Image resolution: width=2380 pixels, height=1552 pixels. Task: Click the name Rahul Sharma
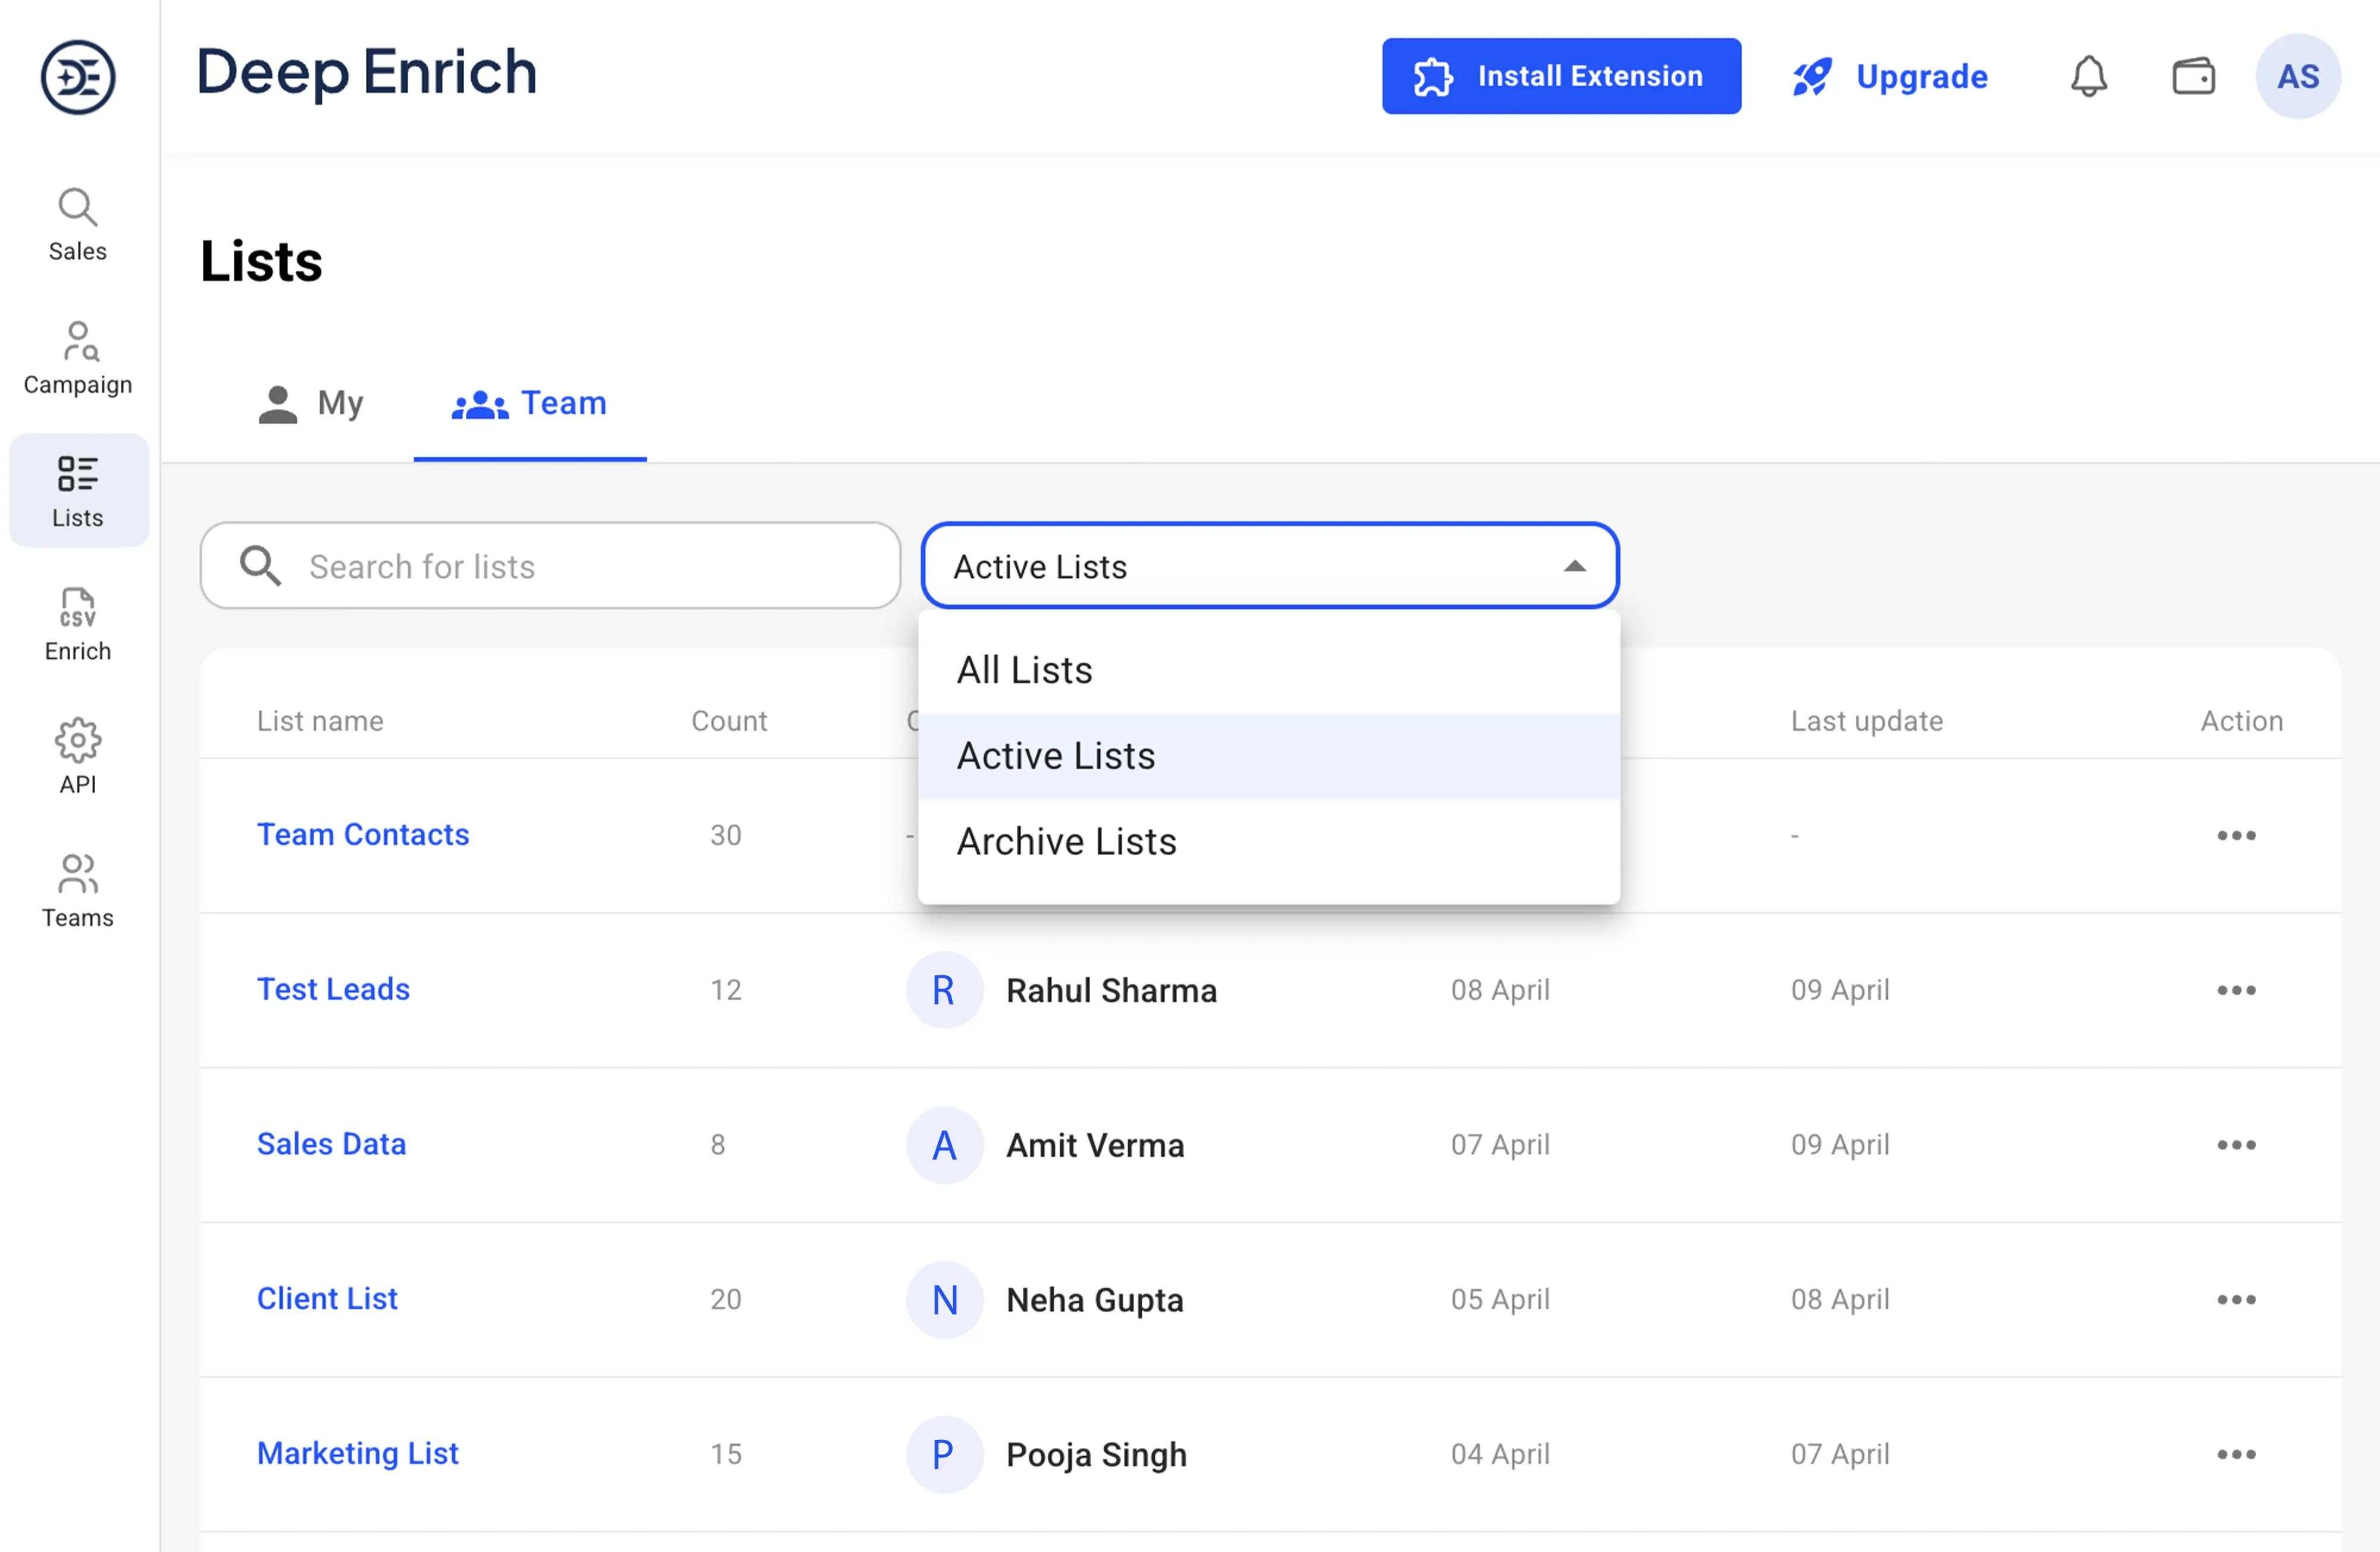pos(1111,990)
